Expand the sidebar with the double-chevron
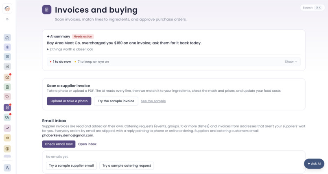Screen dimensions: 328x174 [x=7, y=19]
